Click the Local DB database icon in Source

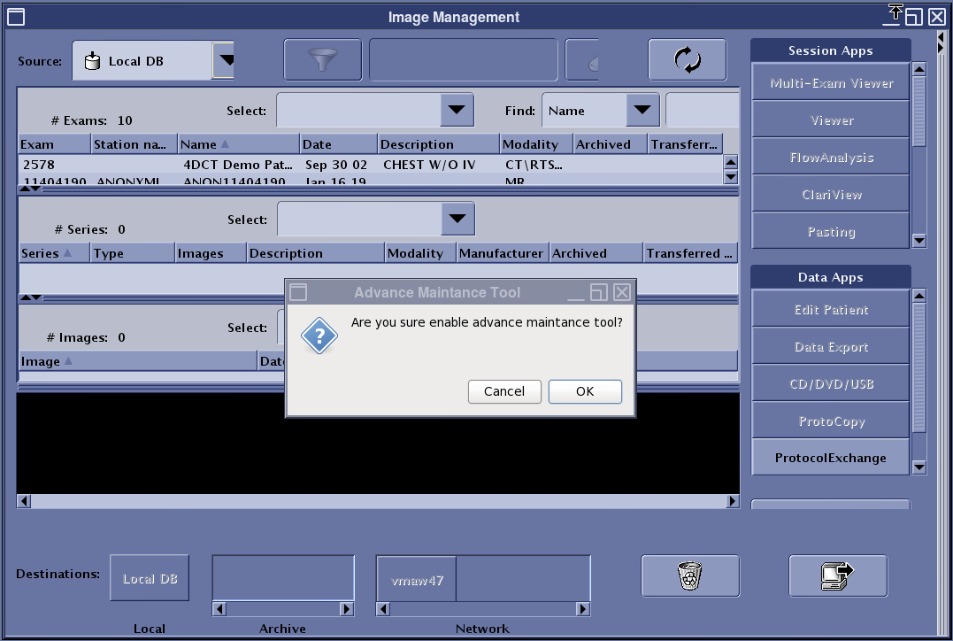[92, 60]
